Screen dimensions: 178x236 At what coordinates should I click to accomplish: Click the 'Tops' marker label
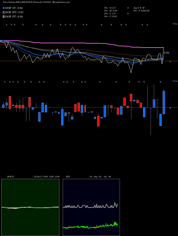coord(175,24)
